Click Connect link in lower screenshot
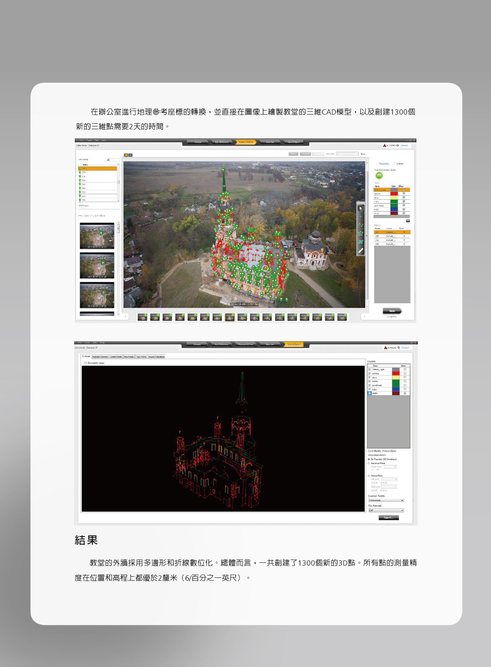Screen dimensions: 491x667 pos(405,348)
